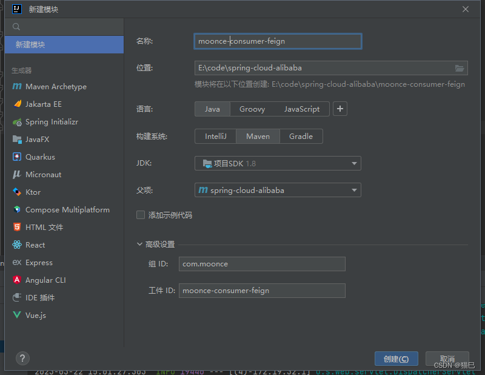The height and width of the screenshot is (375, 485).
Task: Add another language with plus button
Action: click(x=340, y=109)
